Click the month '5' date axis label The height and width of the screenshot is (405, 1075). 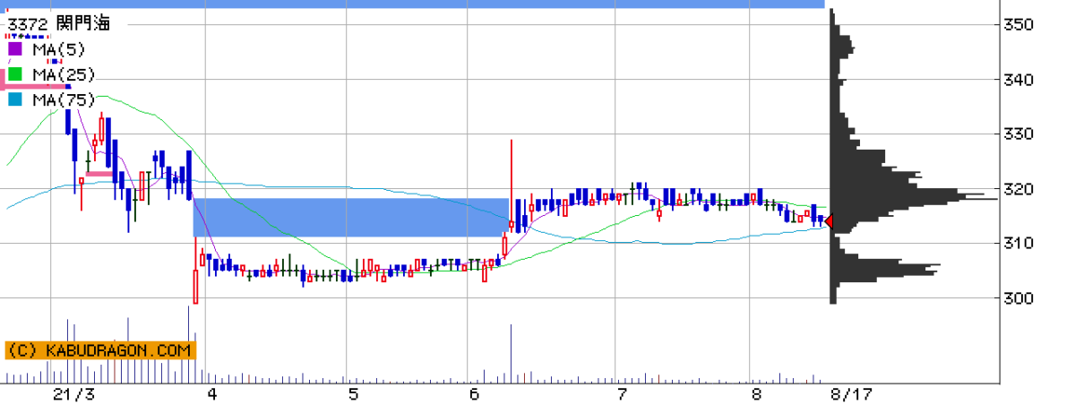click(x=354, y=394)
